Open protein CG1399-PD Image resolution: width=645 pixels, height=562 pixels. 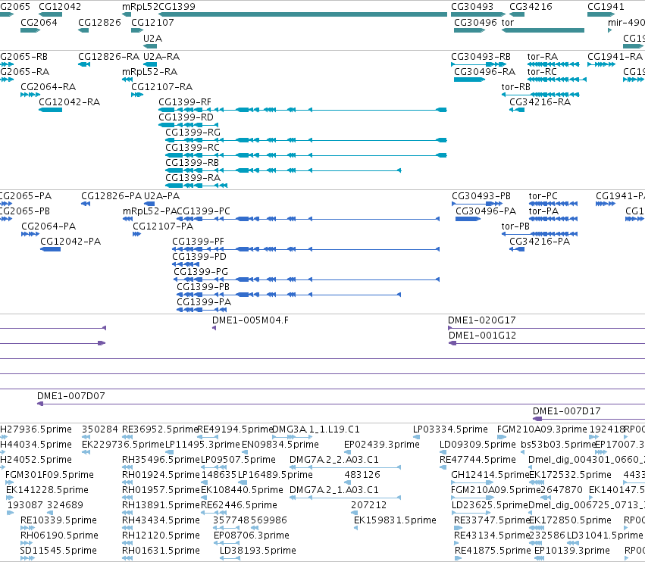pyautogui.click(x=199, y=257)
